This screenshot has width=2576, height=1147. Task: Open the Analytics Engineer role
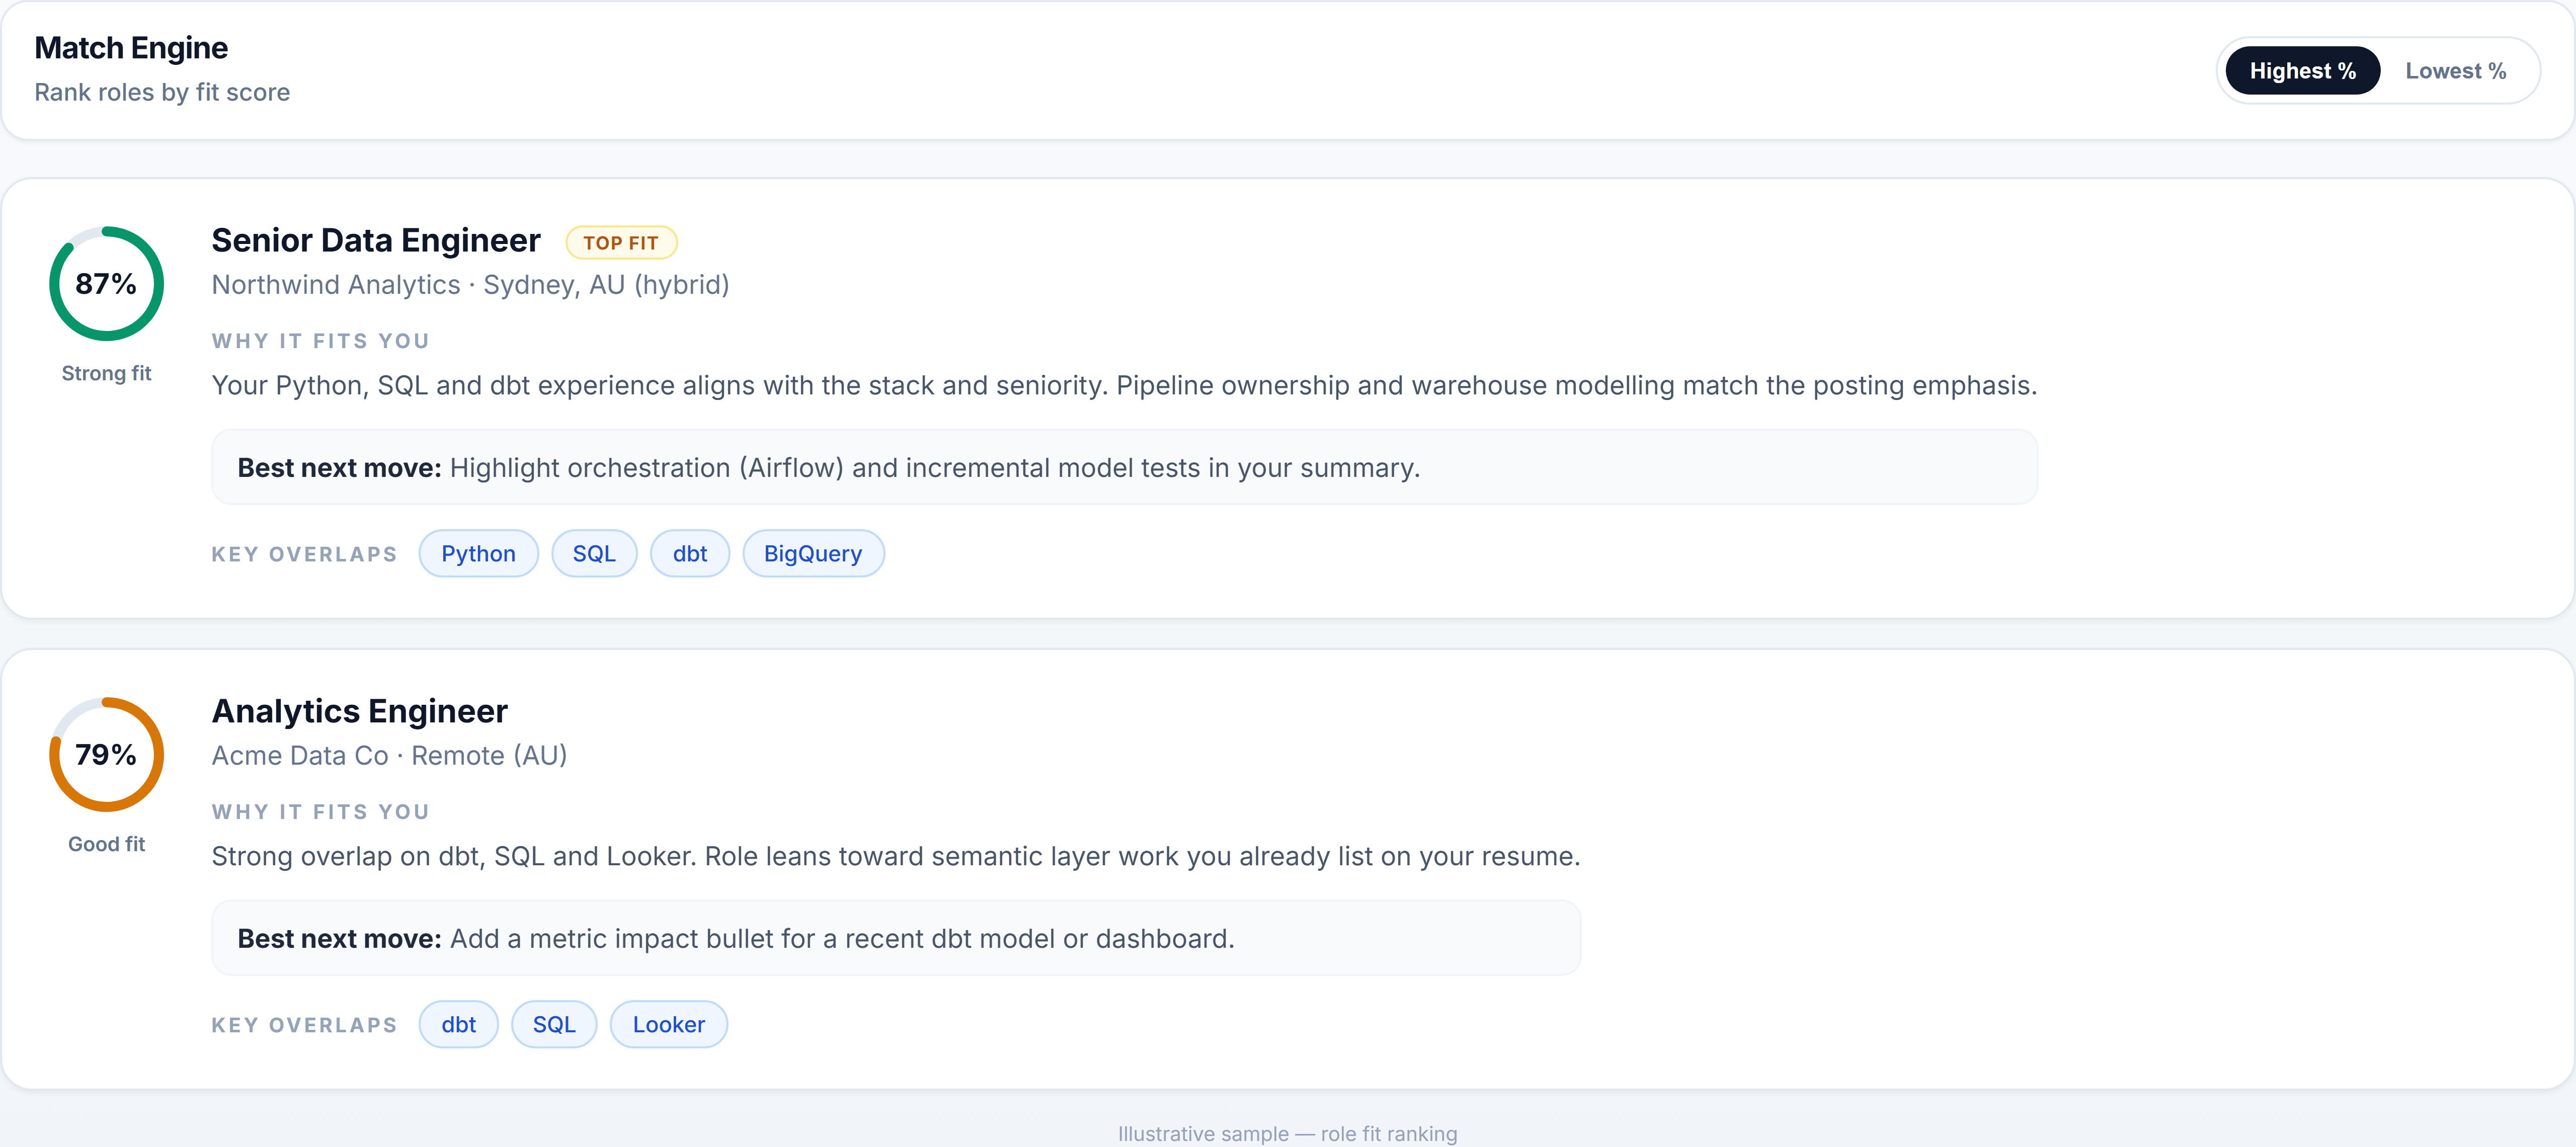(x=359, y=711)
